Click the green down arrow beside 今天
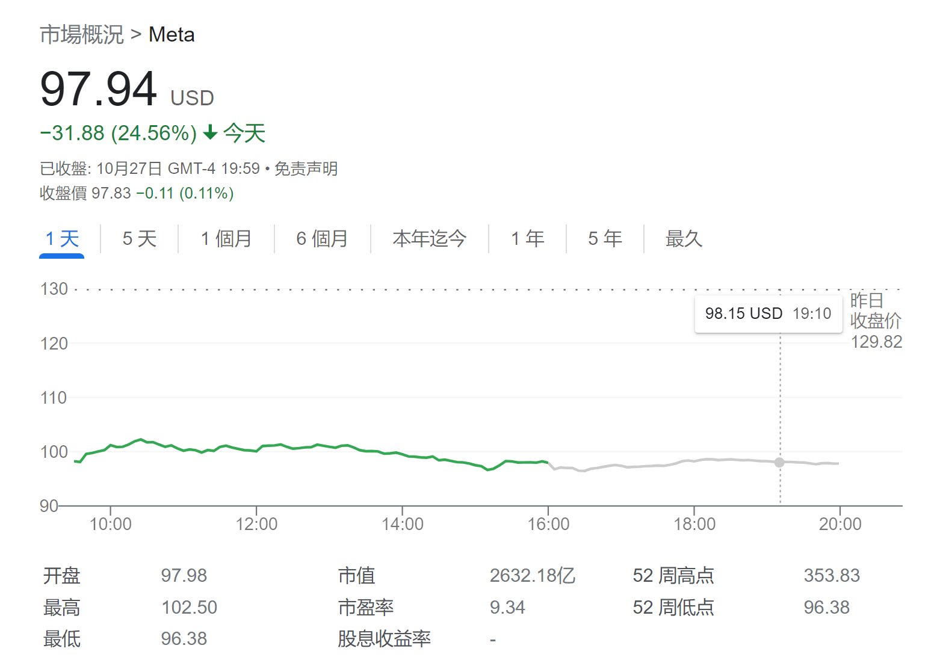Viewport: 937px width, 663px height. pyautogui.click(x=210, y=132)
